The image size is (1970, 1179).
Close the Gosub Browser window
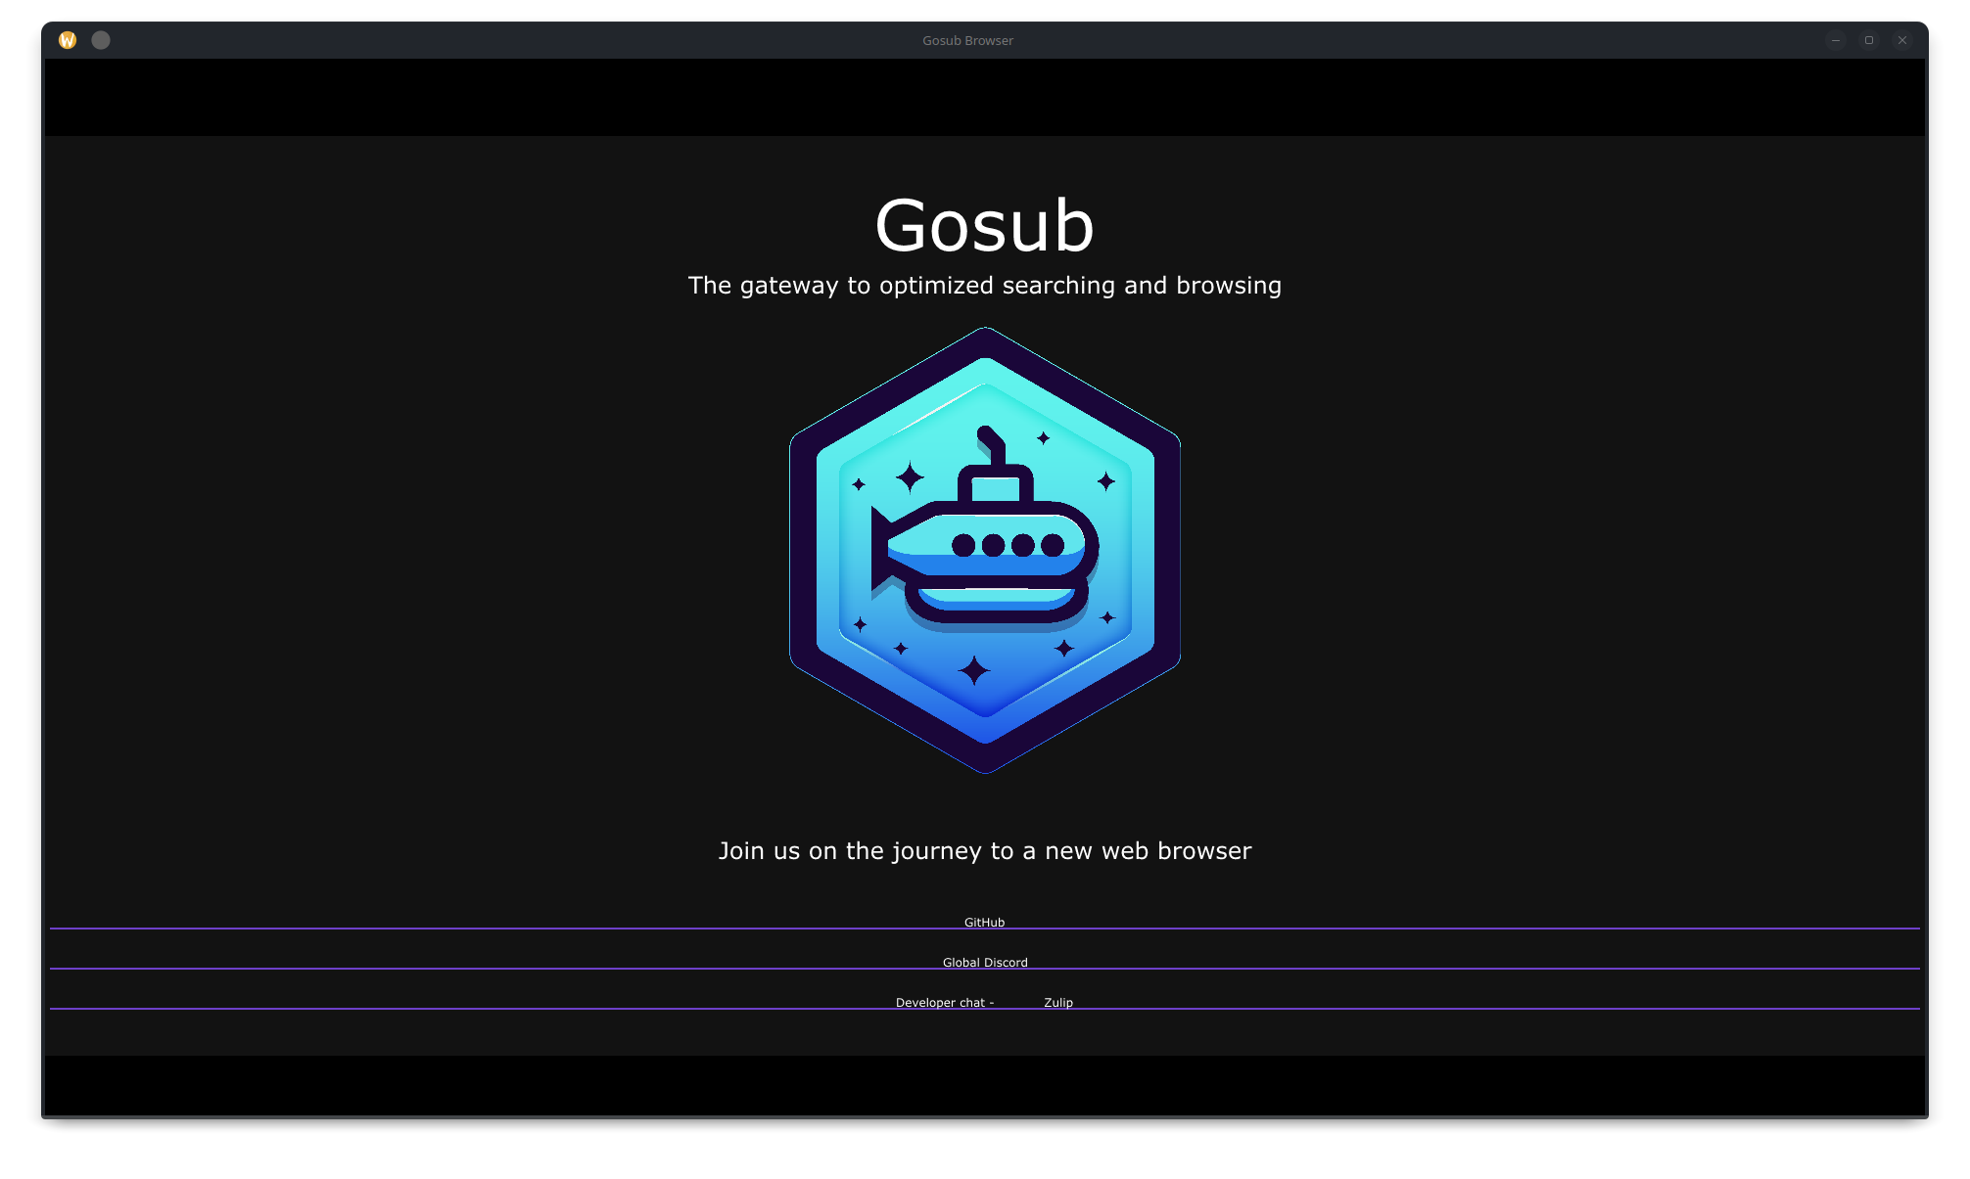pos(1902,40)
